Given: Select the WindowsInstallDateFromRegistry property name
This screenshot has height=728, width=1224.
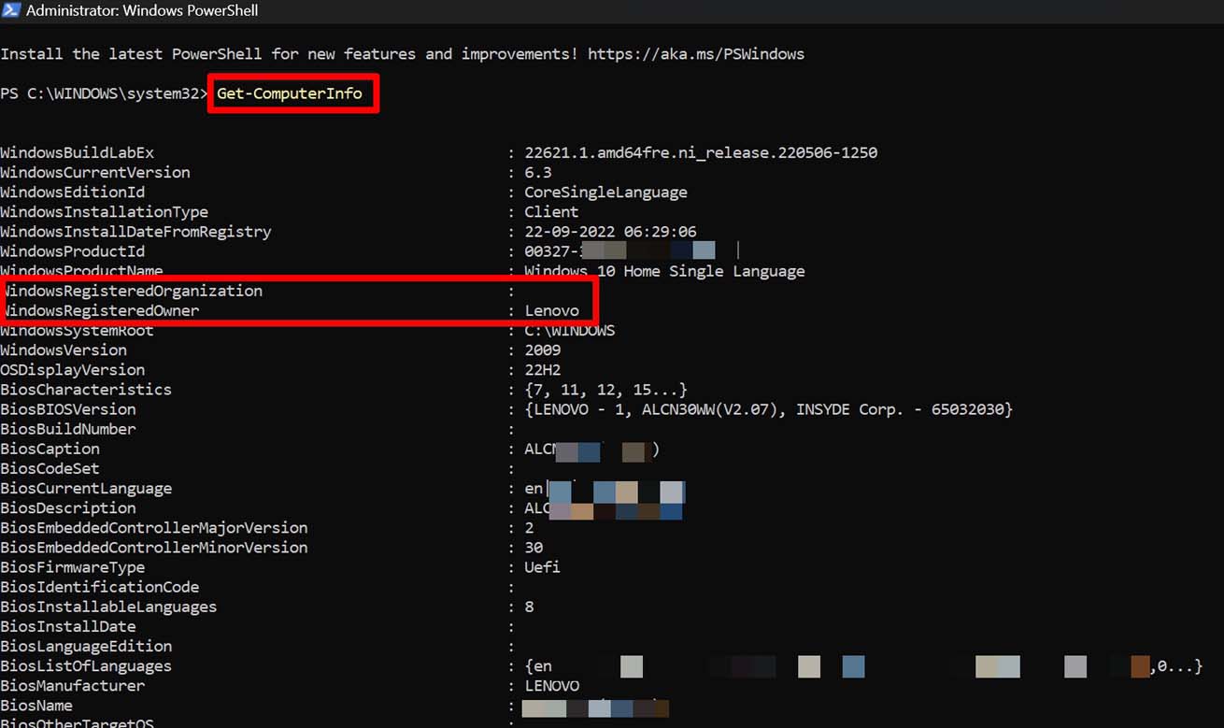Looking at the screenshot, I should pyautogui.click(x=135, y=232).
